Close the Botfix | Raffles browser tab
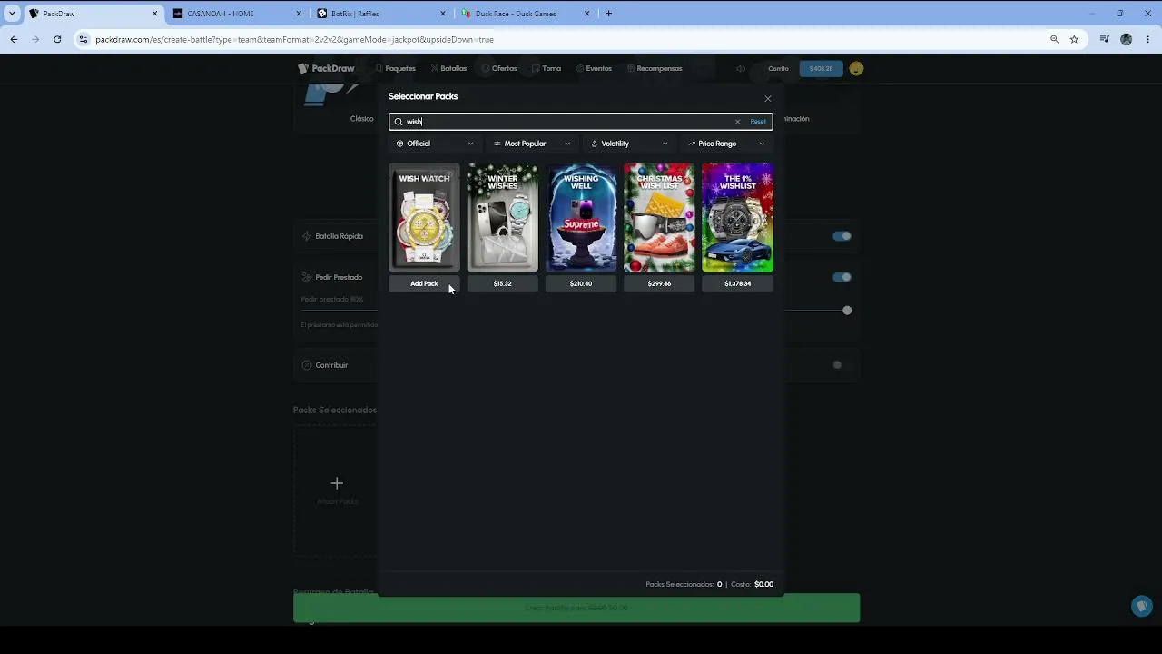The image size is (1162, 654). click(443, 14)
